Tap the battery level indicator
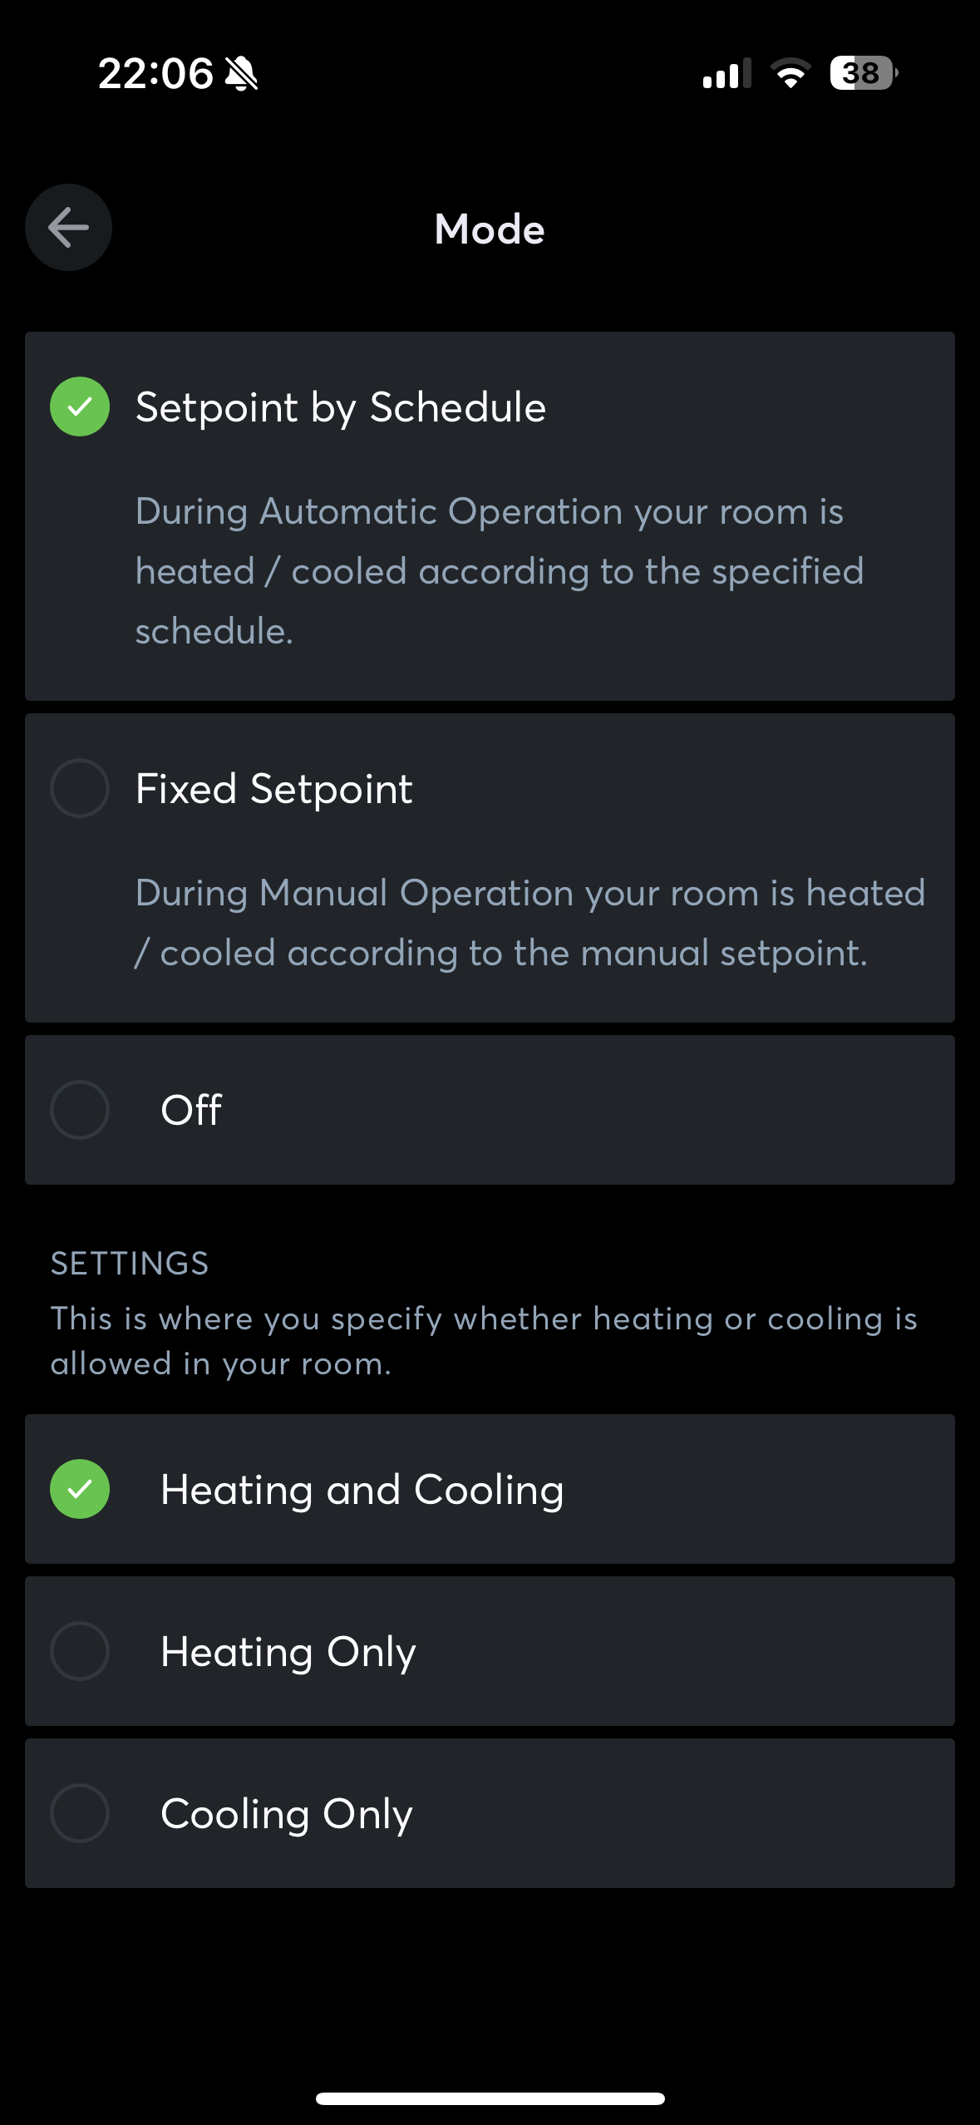 [863, 73]
